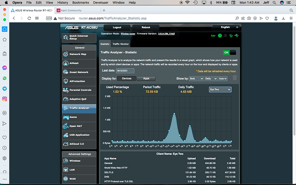This screenshot has width=296, height=185.
Task: Open Instagram from Opera sidebar
Action: pos(5,99)
